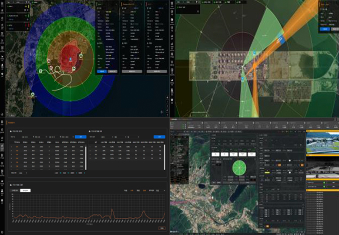Click green polar compass circle in console dialog
Viewport: 339px width, 235px height.
(x=239, y=168)
